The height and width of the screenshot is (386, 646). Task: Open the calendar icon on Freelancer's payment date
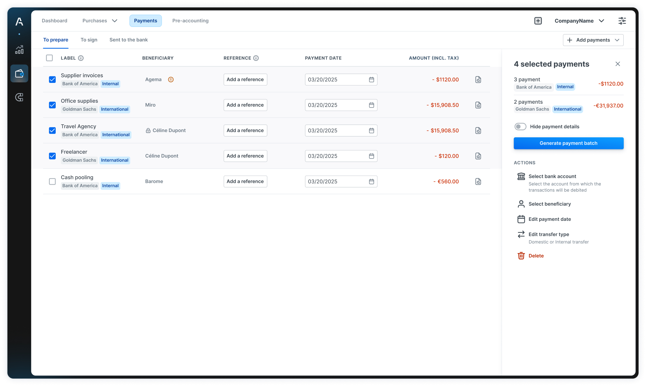point(371,156)
